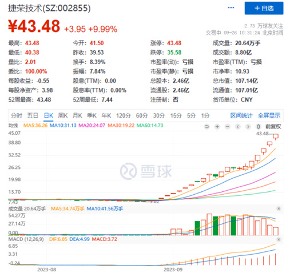Zoom in the K-line chart with plus icon
This screenshot has height=273, width=286.
217,127
